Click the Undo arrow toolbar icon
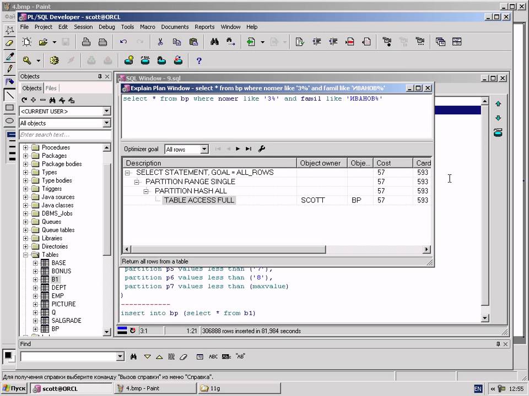Screen dimensions: 529x396 [123, 42]
